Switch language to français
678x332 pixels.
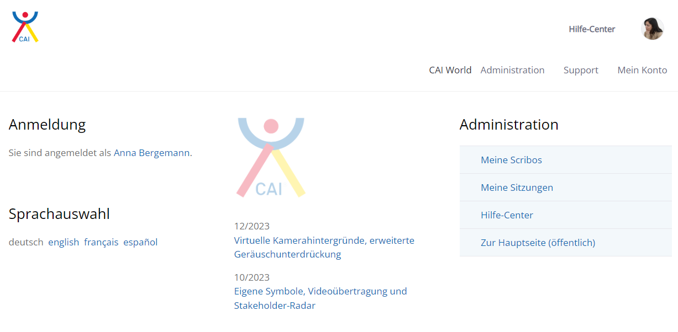[x=101, y=242]
